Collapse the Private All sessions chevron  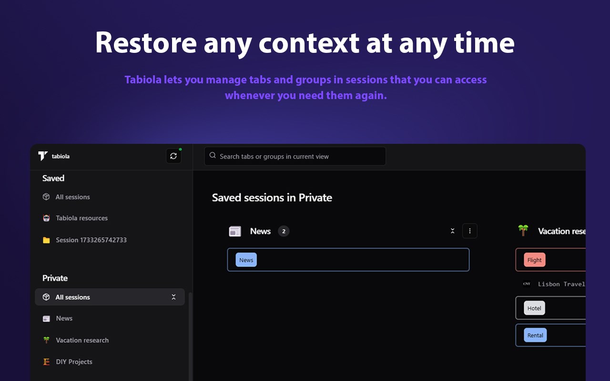[173, 297]
